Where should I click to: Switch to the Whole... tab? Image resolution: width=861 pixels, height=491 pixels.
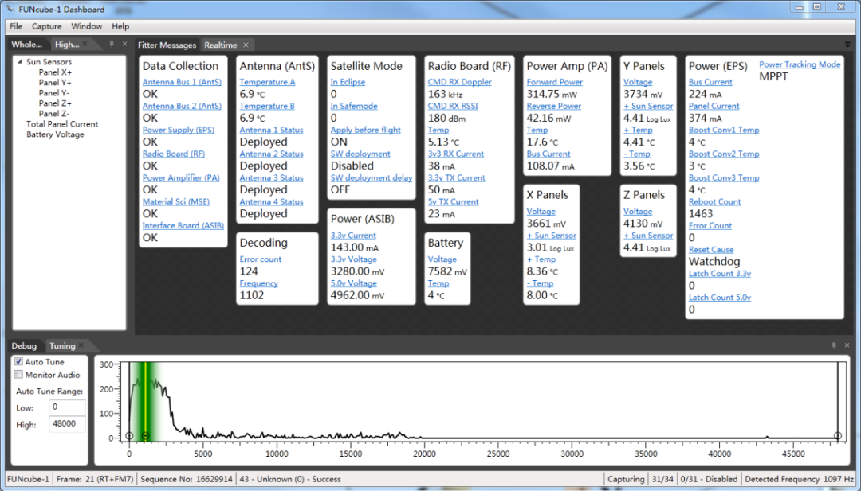click(x=27, y=45)
